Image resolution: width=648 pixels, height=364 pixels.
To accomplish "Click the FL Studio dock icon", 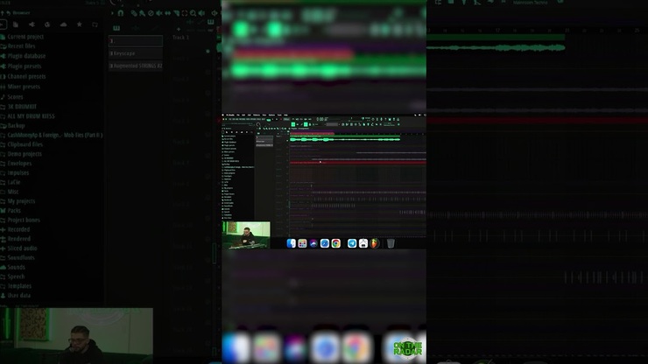I will pos(374,243).
